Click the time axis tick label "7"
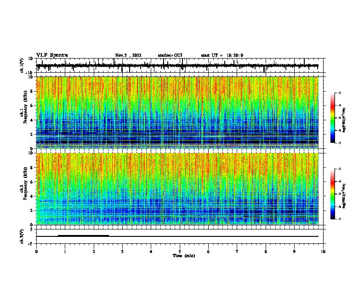364x282 pixels. coord(237,252)
